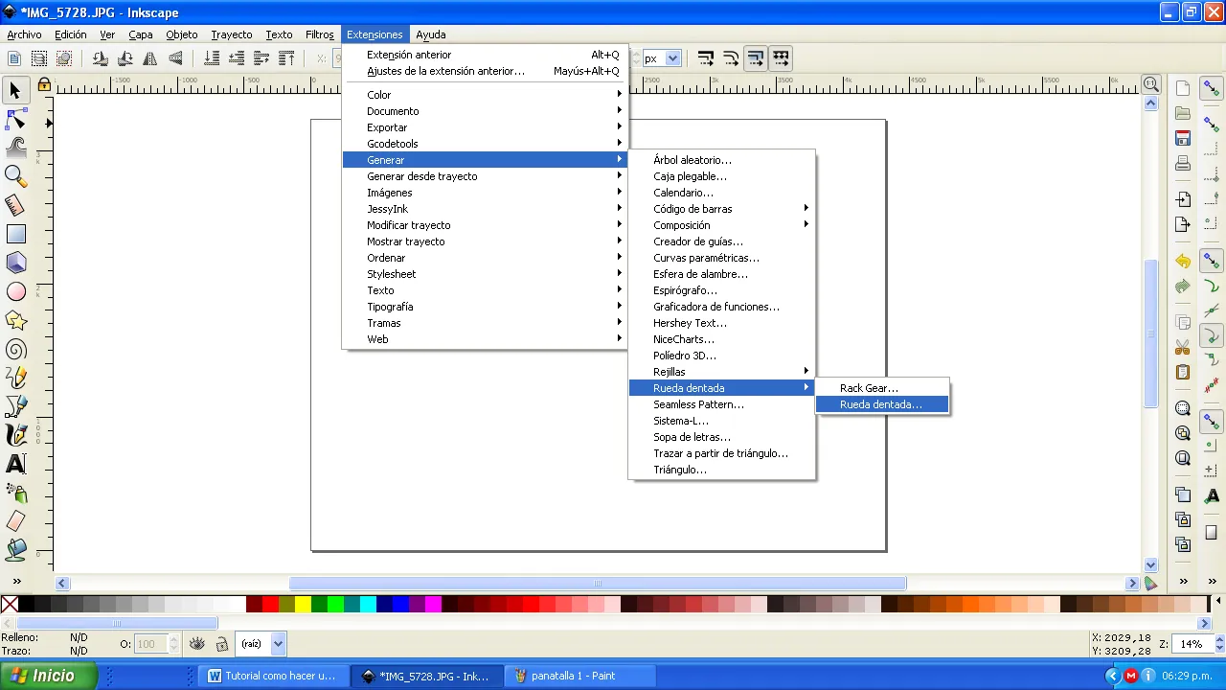Open the Archivo menu
The image size is (1226, 690).
pyautogui.click(x=24, y=34)
